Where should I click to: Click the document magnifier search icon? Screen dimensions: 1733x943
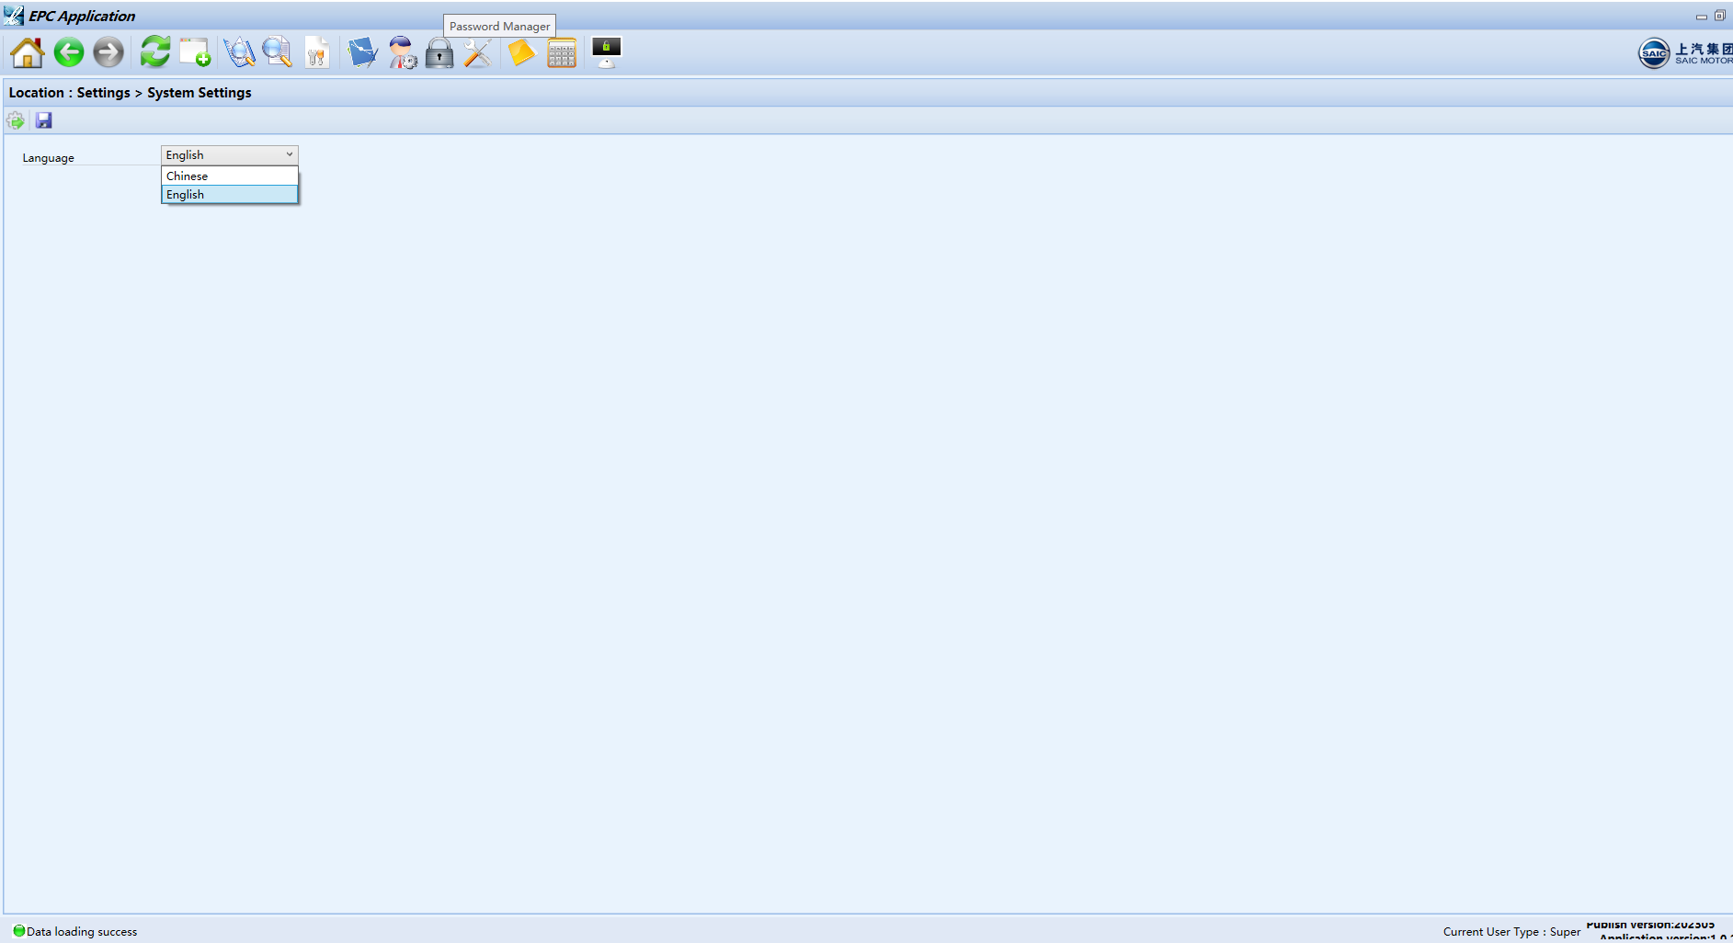pyautogui.click(x=277, y=53)
